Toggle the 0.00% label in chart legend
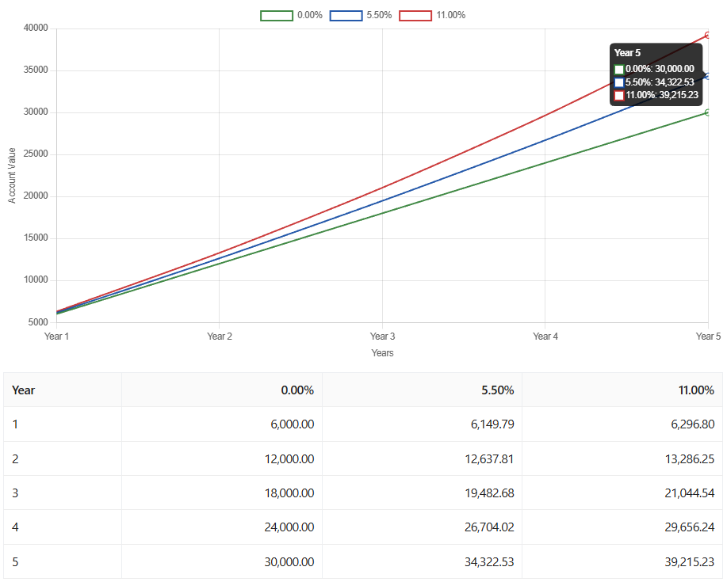Screen dimensions: 727x582 tap(309, 16)
